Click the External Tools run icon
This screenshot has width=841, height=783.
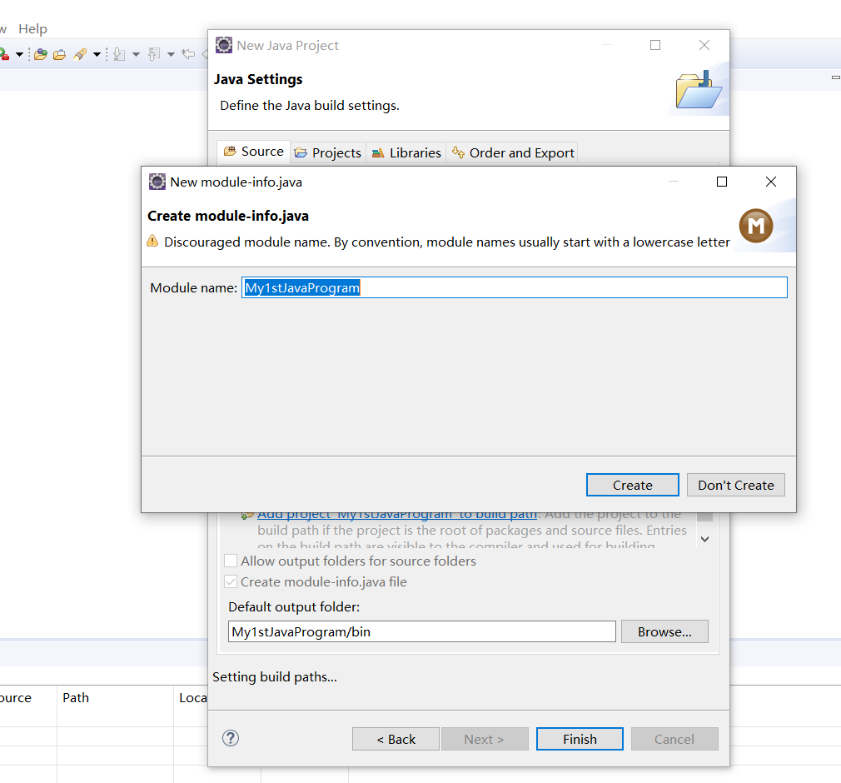click(4, 54)
